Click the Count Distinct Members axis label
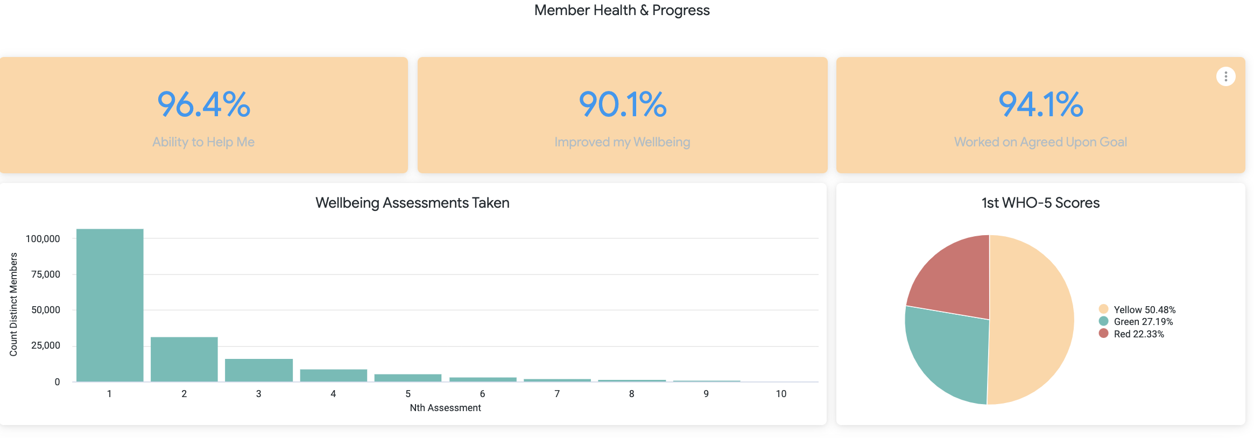The width and height of the screenshot is (1254, 438). click(13, 305)
